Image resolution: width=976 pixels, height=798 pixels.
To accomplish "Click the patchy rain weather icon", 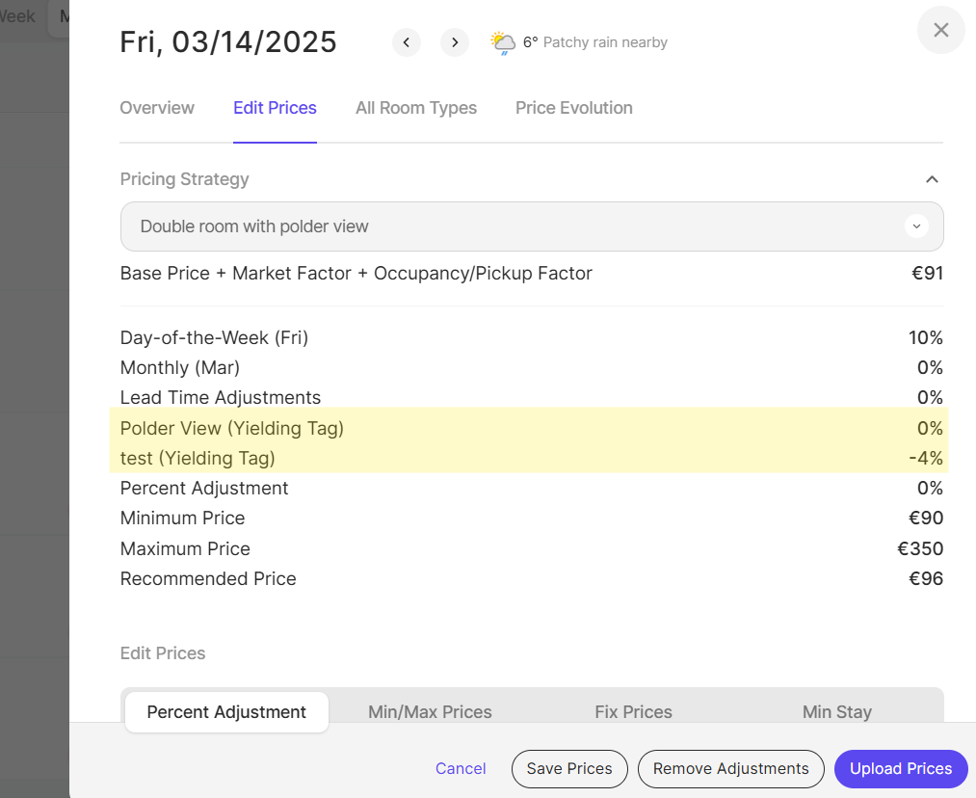I will [x=503, y=42].
